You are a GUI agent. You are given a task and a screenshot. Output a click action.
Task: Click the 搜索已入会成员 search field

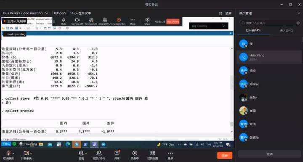coord(270,23)
